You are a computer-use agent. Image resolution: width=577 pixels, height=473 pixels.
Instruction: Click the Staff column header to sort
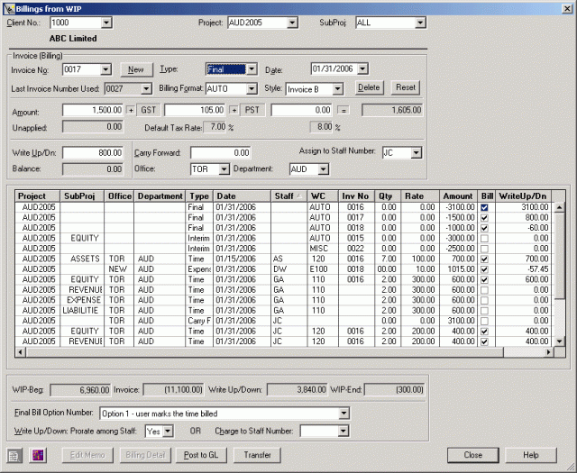point(288,196)
